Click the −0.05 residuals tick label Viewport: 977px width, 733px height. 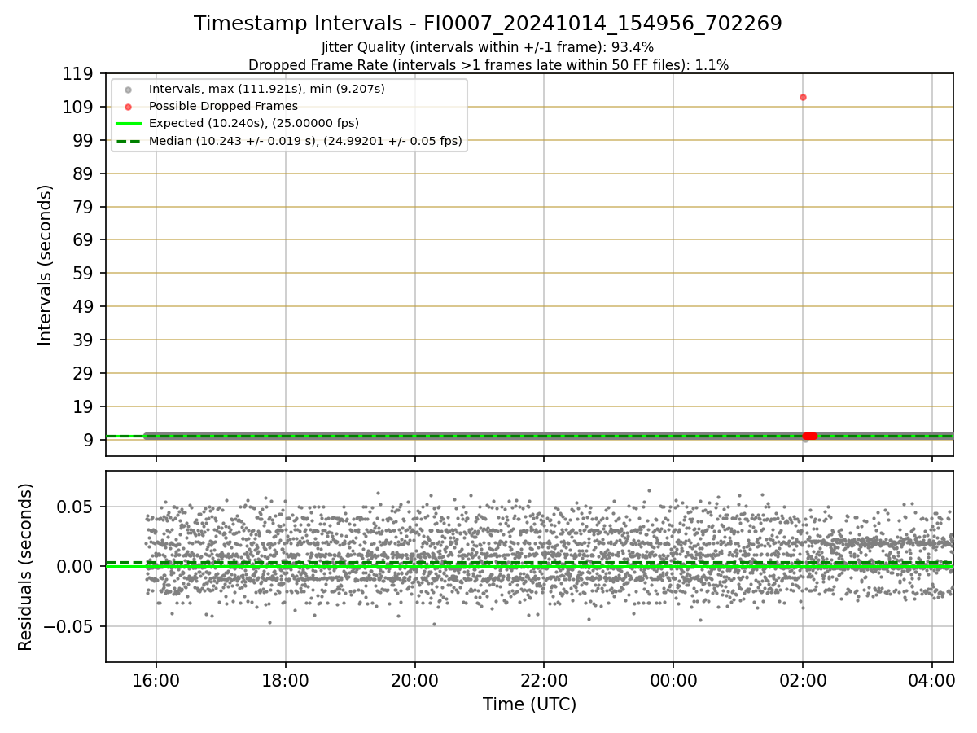point(69,627)
